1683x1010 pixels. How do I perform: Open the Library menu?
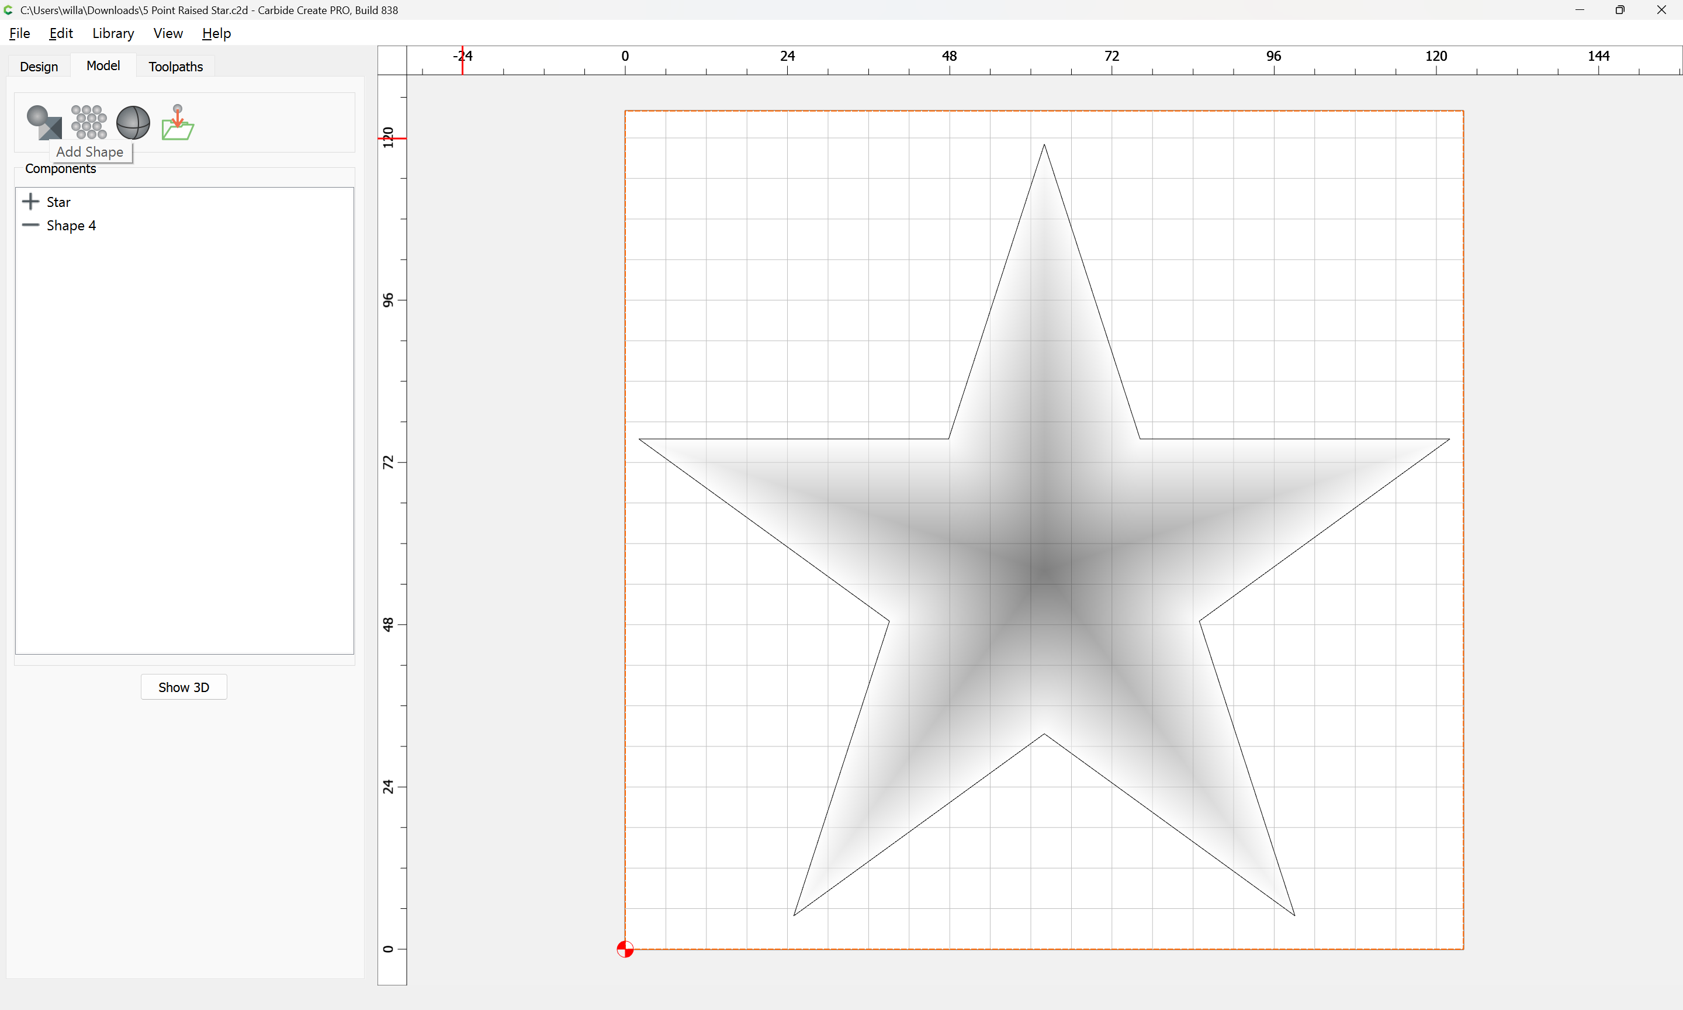tap(113, 33)
